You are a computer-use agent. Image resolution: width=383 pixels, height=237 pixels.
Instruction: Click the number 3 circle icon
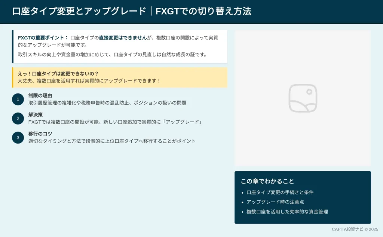tap(18, 138)
